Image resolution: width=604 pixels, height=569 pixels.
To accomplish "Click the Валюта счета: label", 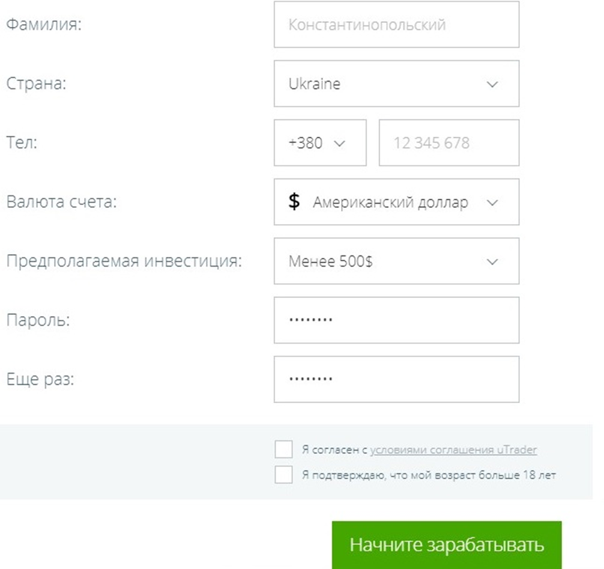I will coord(62,202).
